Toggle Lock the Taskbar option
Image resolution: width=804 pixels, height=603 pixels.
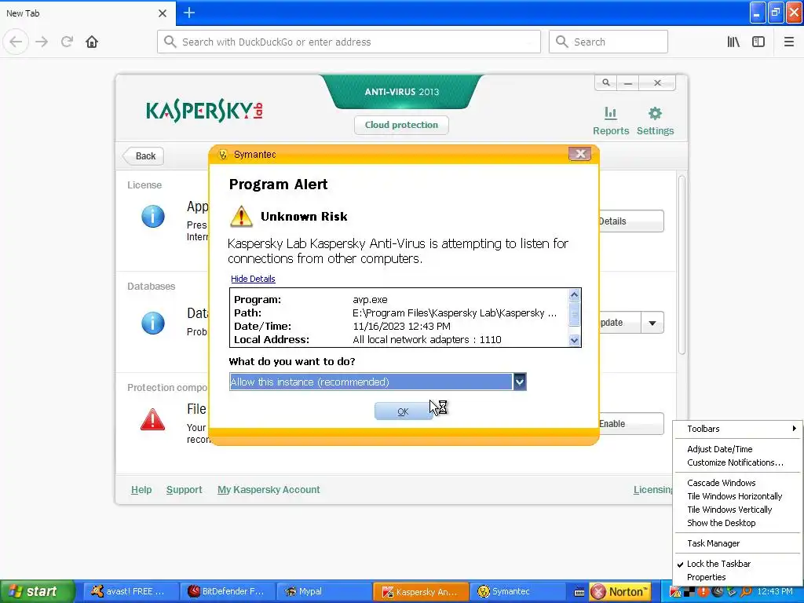click(736, 564)
